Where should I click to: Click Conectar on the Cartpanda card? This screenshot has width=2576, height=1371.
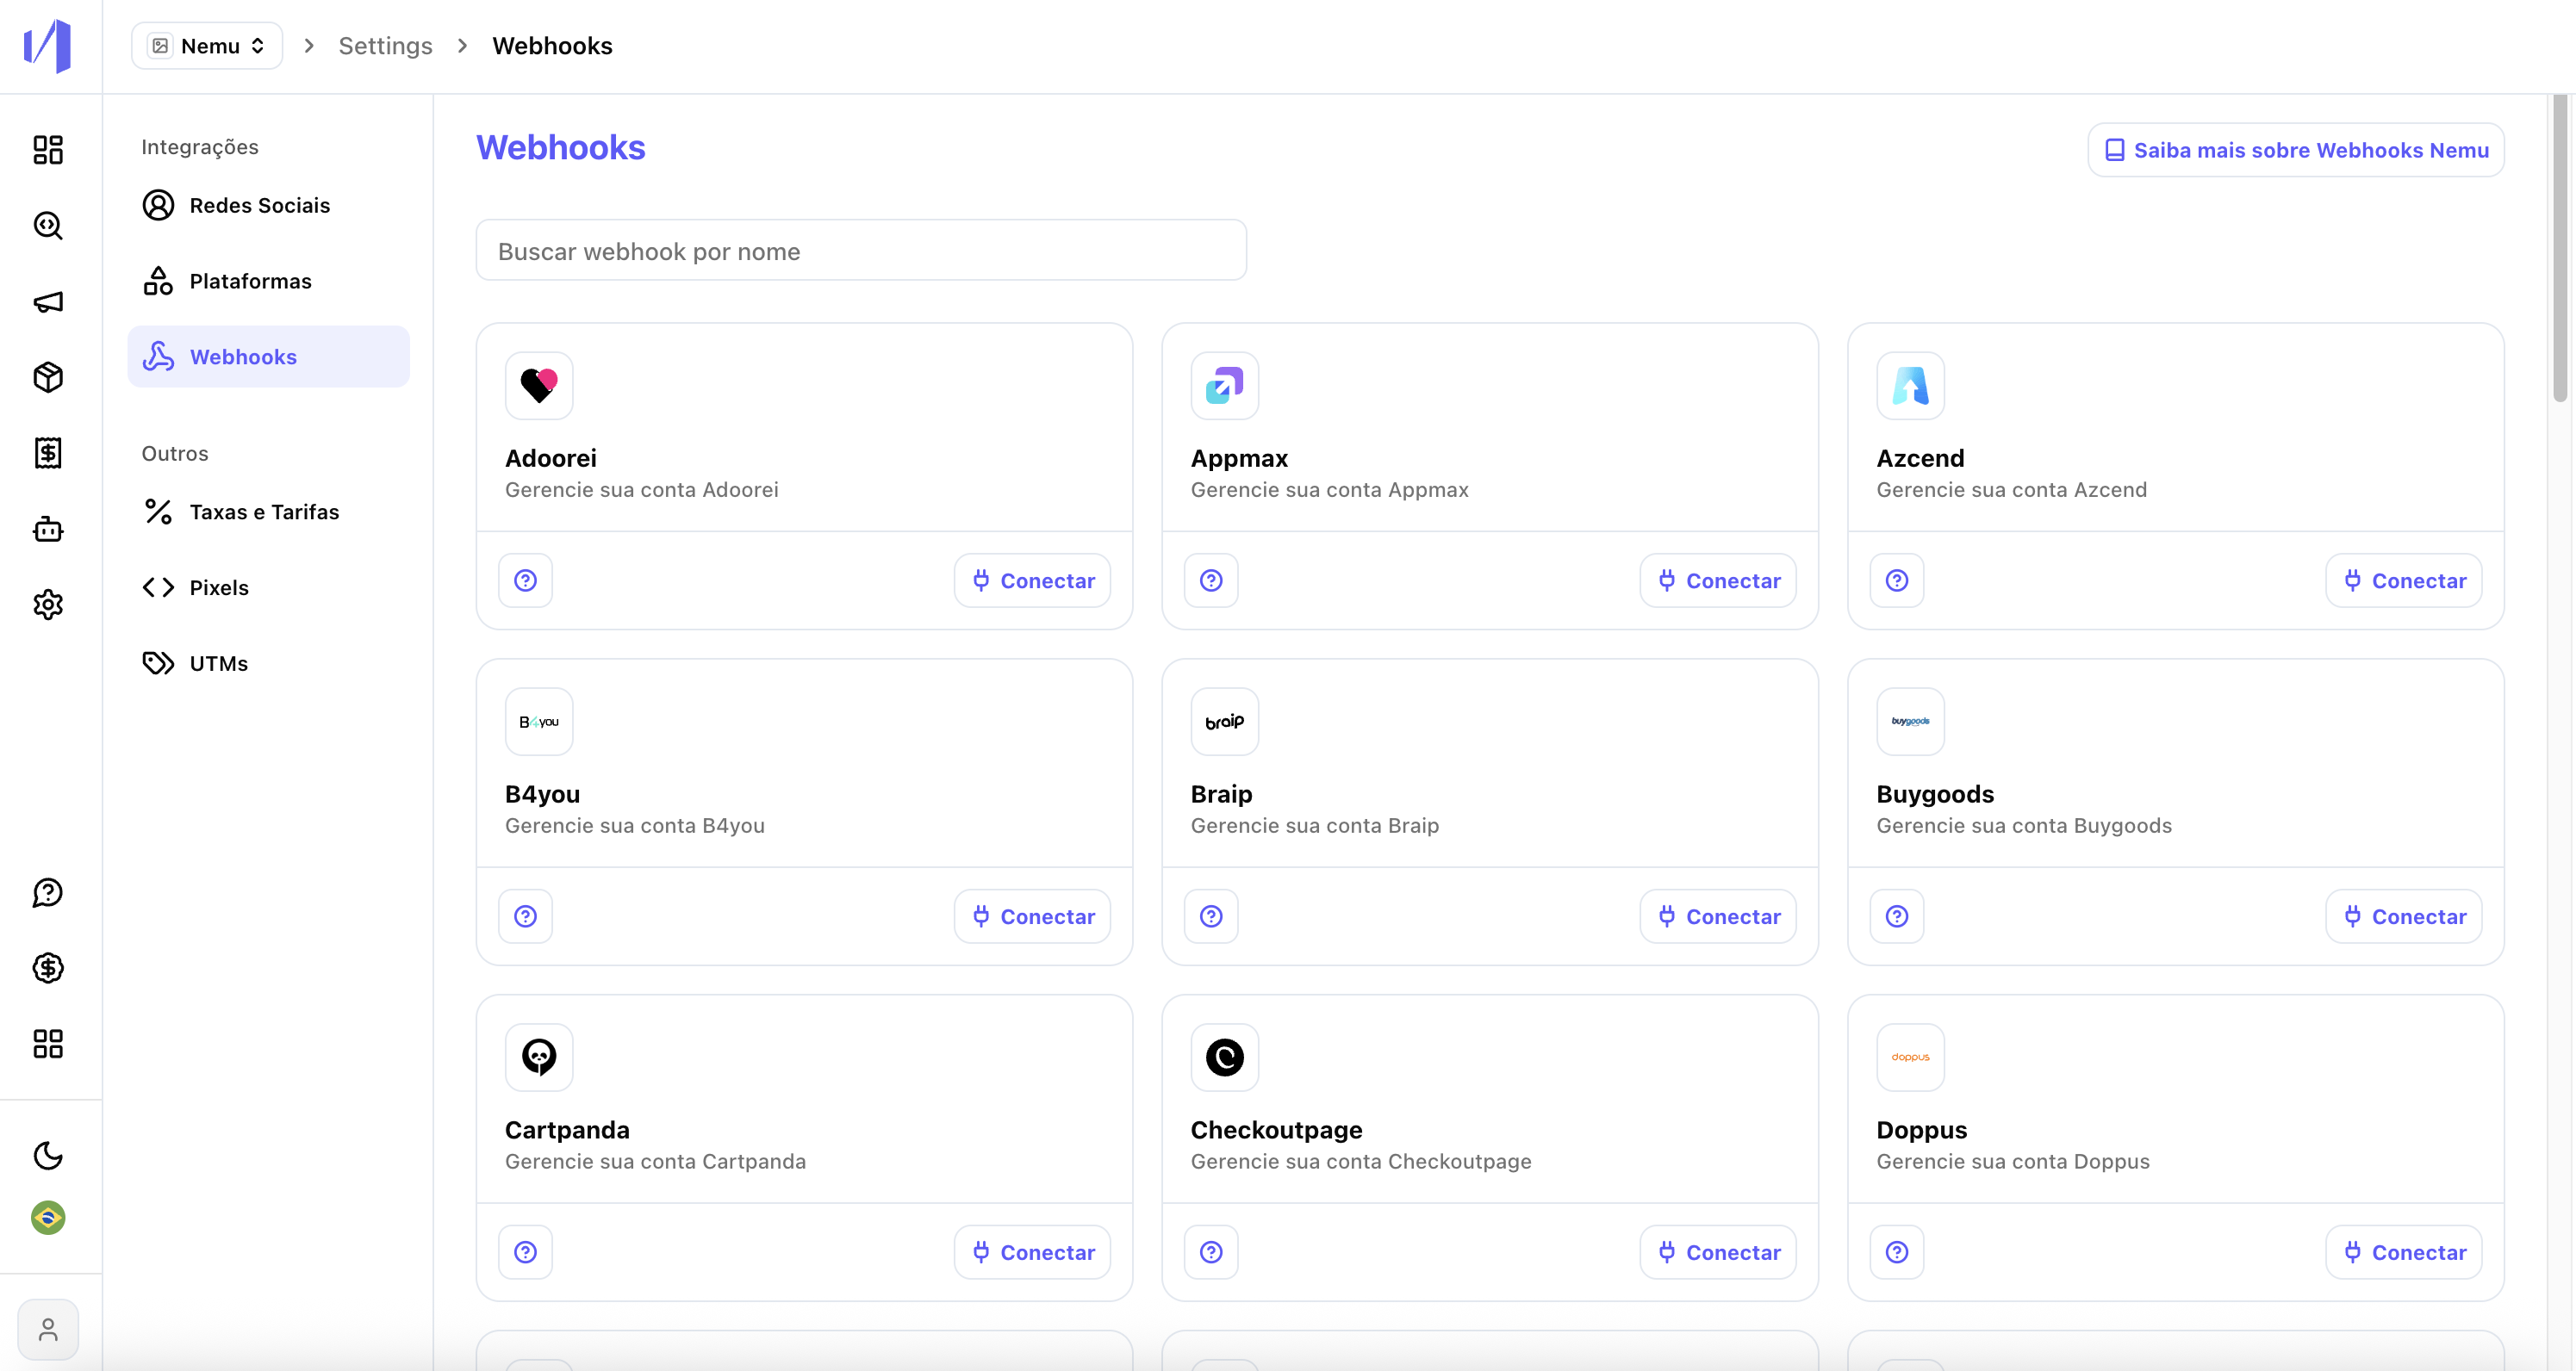[1033, 1252]
